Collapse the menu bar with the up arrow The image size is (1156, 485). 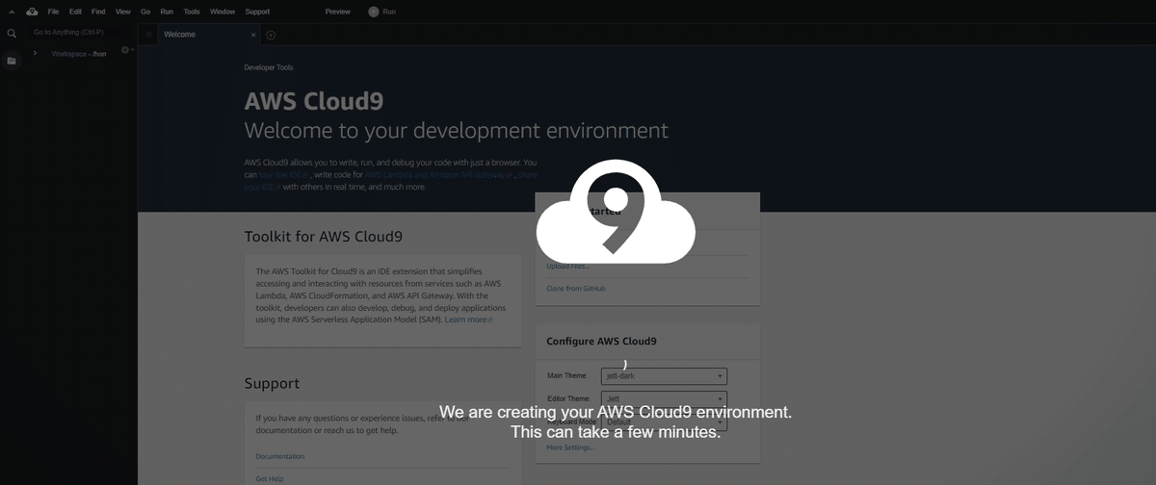[11, 12]
